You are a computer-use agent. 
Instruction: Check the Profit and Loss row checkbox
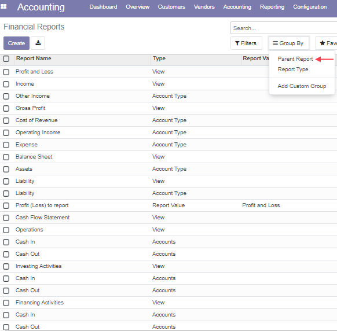(6, 72)
